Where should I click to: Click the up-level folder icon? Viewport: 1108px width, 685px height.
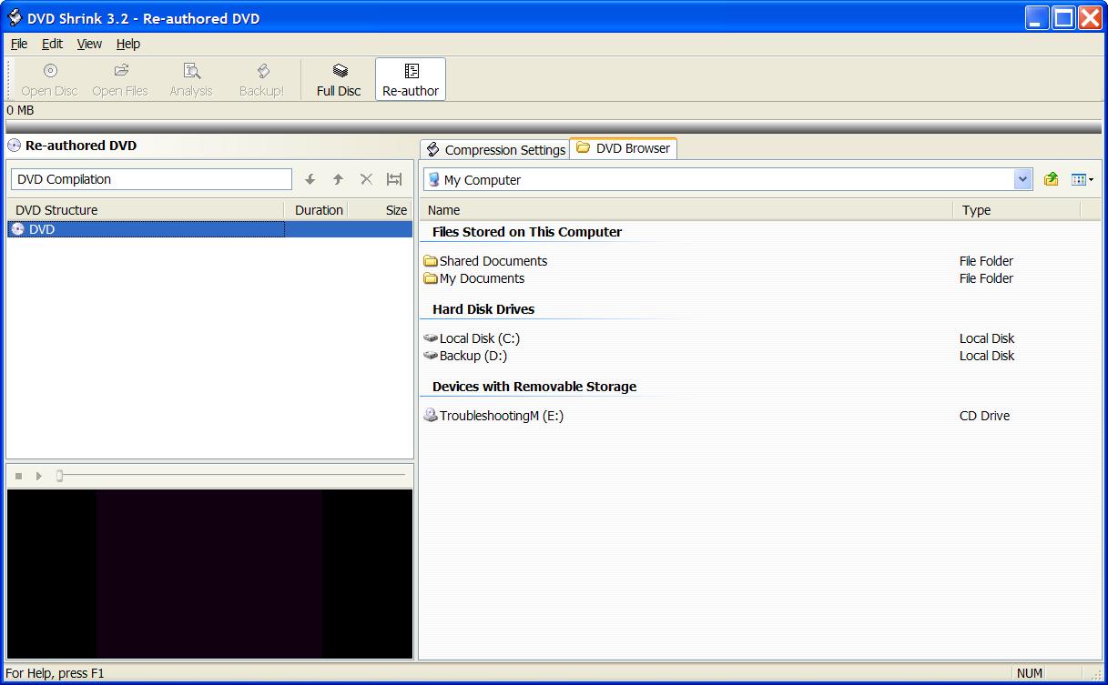click(1051, 179)
